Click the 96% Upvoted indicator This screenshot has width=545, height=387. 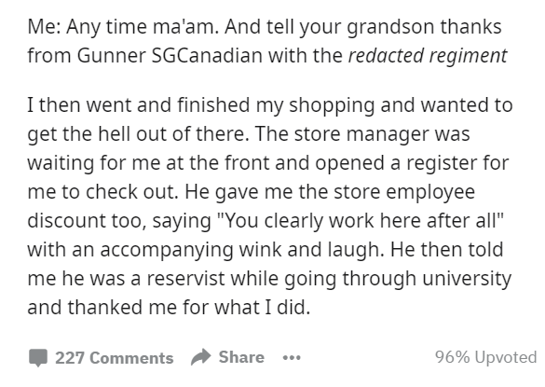[486, 357]
